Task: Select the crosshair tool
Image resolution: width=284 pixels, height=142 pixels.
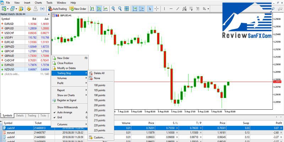Action: [157, 9]
